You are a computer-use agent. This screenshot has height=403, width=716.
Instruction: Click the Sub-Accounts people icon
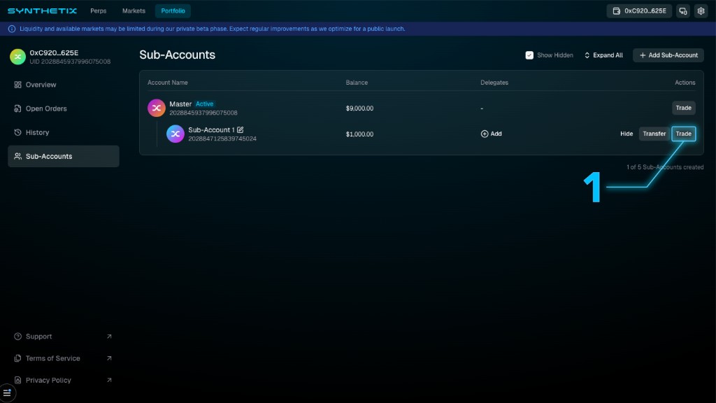pos(17,156)
